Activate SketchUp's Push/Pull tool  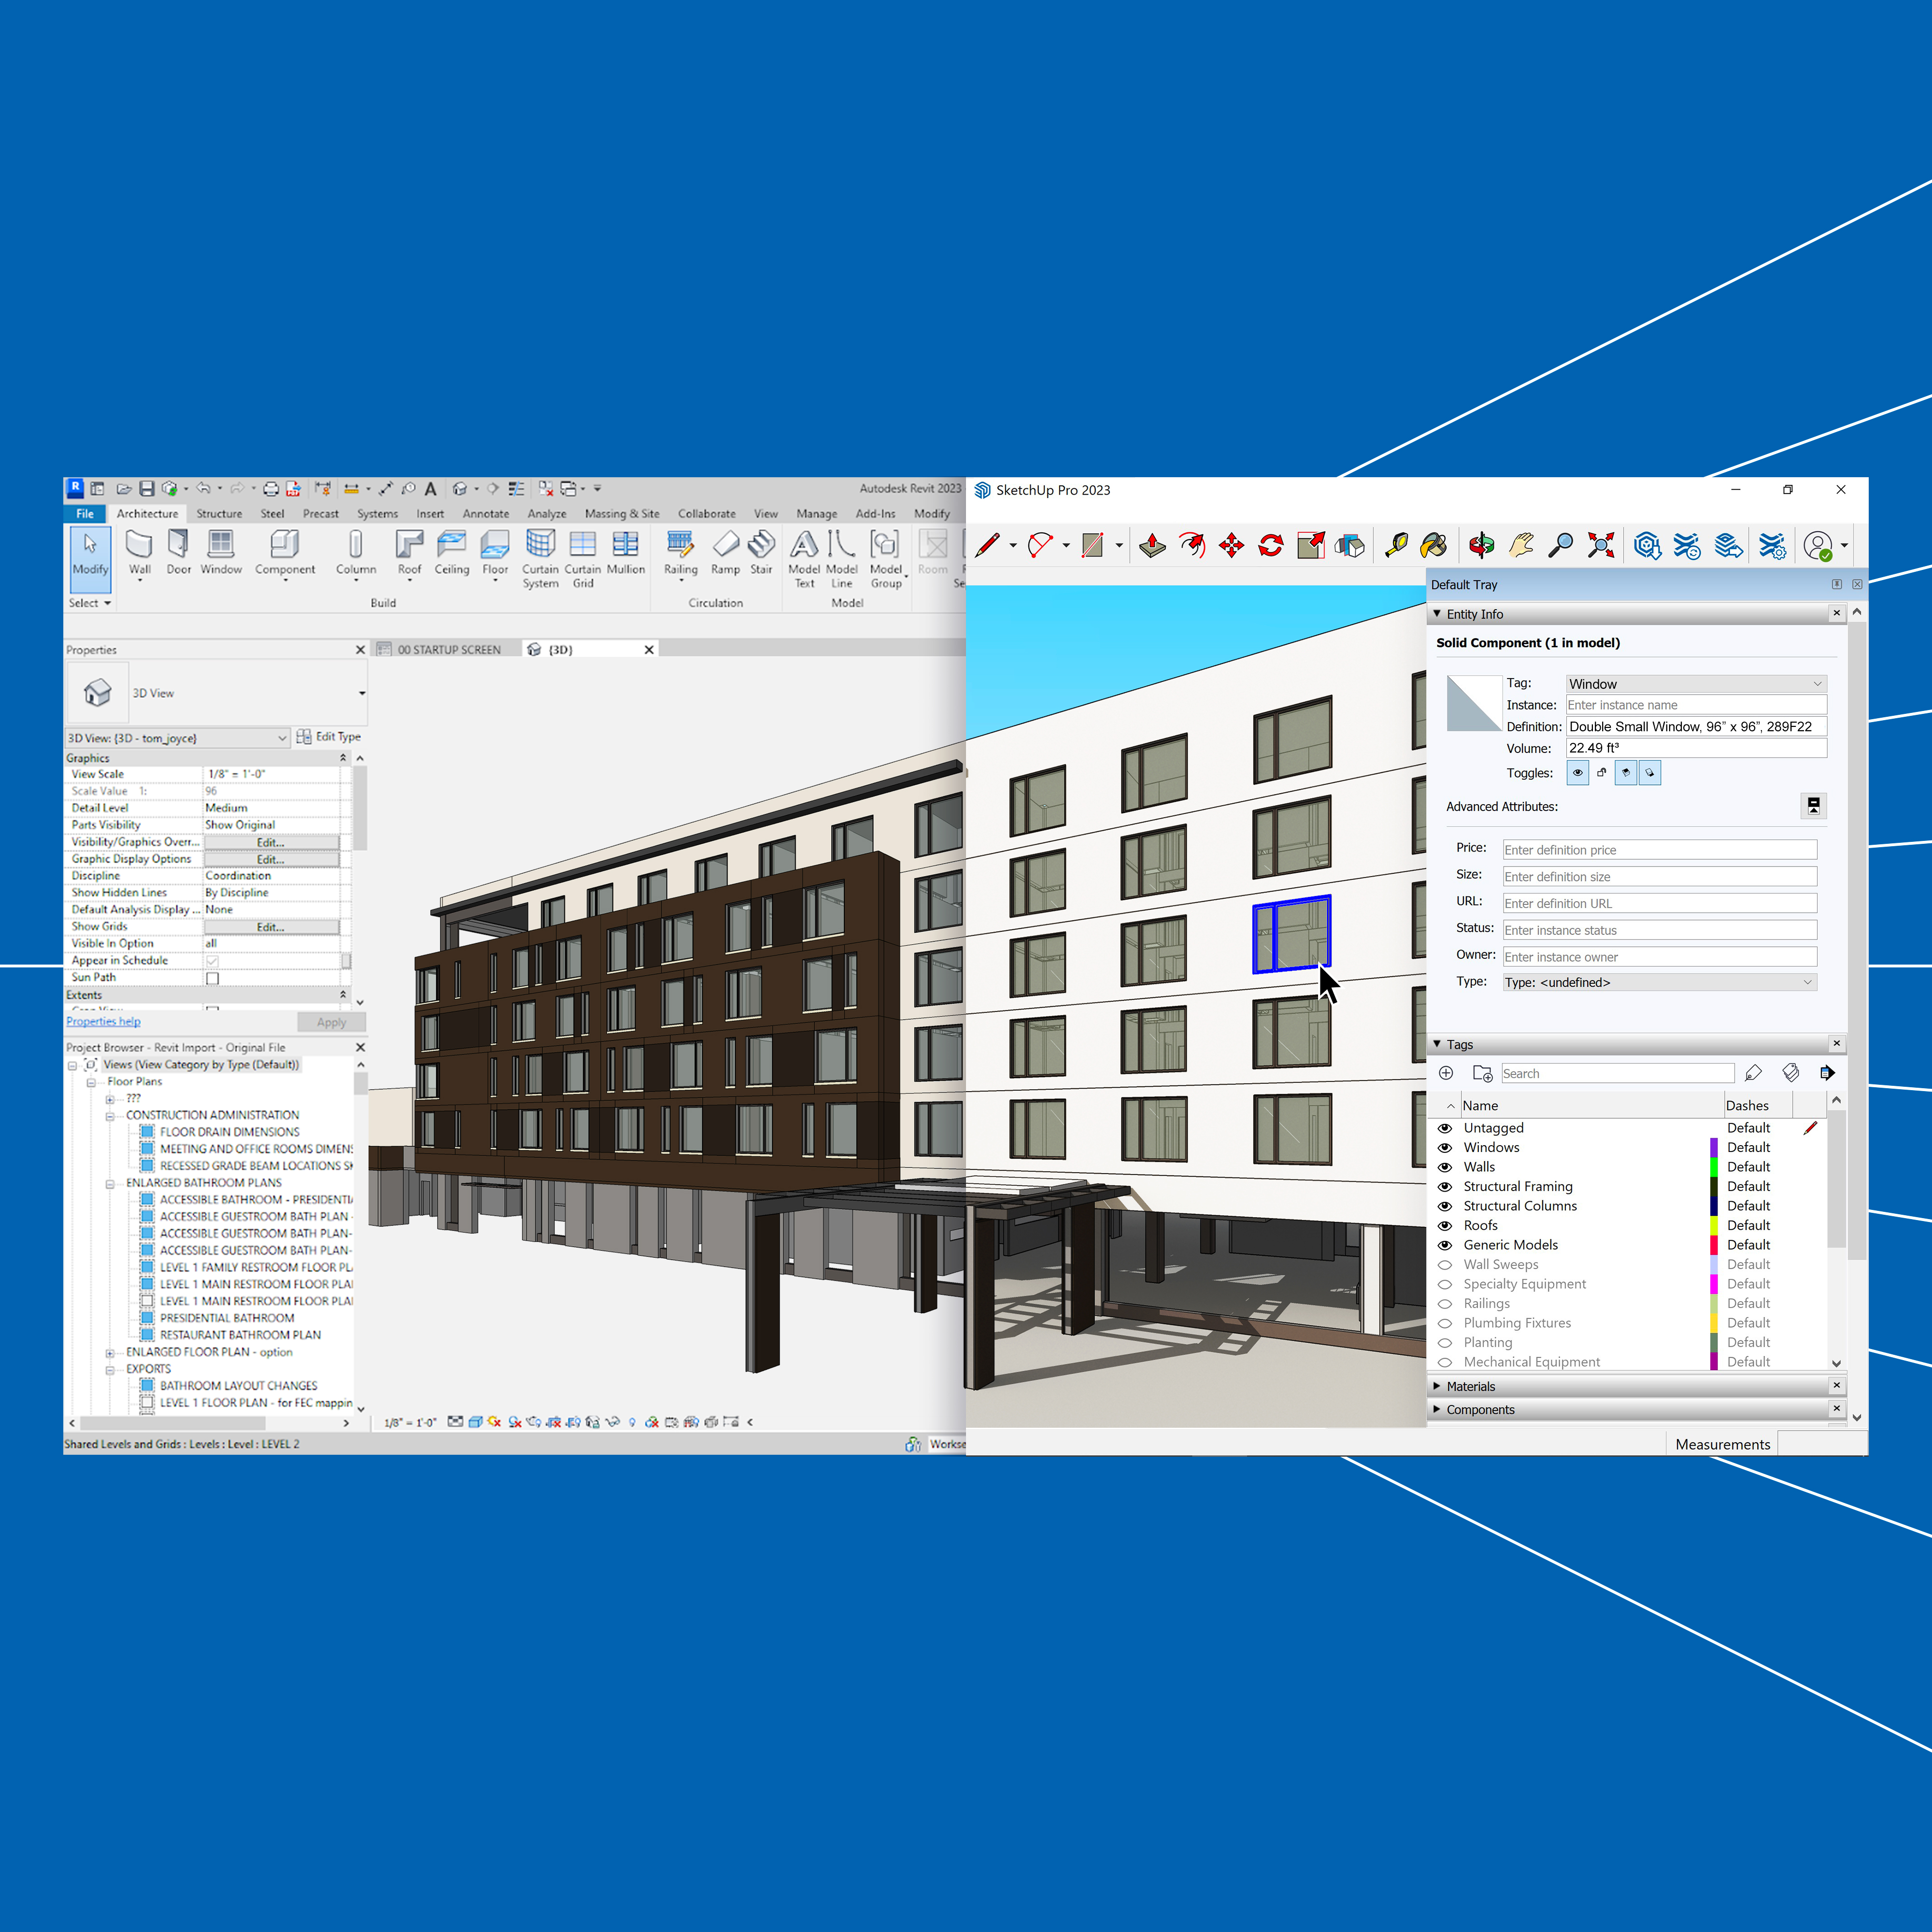click(1152, 546)
